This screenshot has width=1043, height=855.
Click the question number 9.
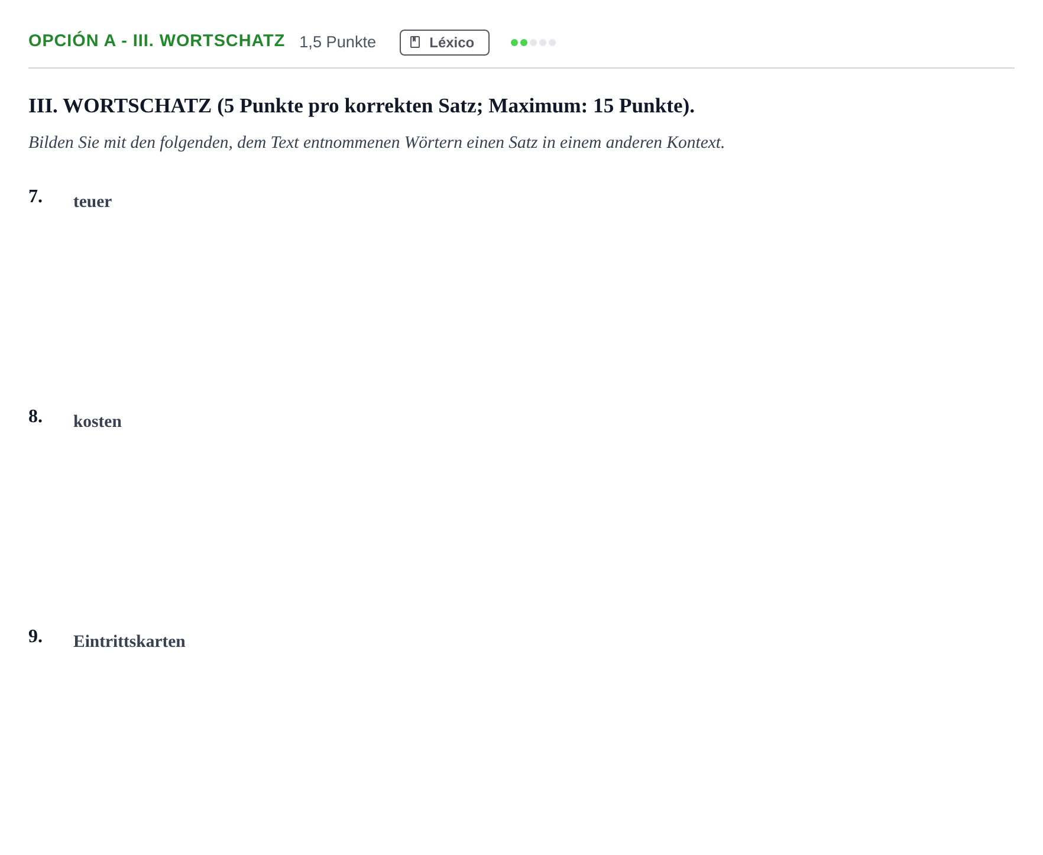[x=35, y=636]
